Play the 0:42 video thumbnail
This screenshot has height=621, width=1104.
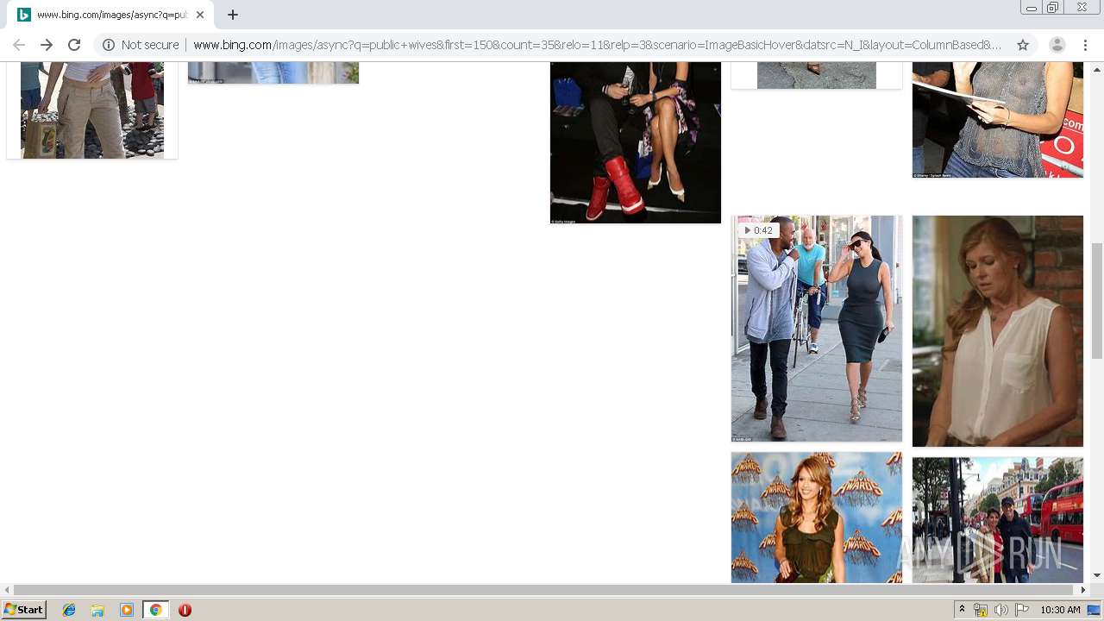817,329
